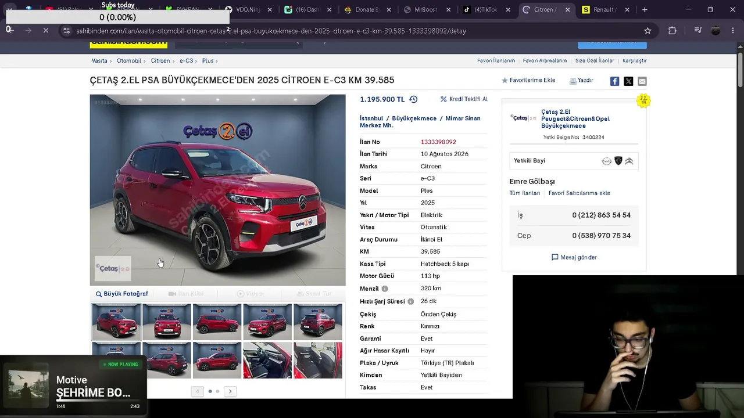
Task: View all listings via Tüm İlanları
Action: pyautogui.click(x=525, y=193)
